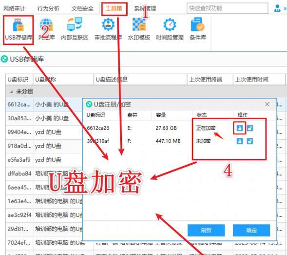Viewport: 287px width, 255px height.
Task: Click the lock encrypt icon for 6612ca26
Action: pos(240,128)
